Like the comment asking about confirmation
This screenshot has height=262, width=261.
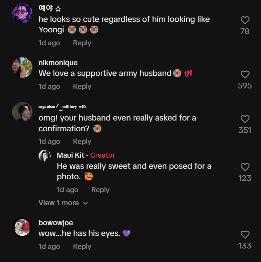[x=245, y=119]
